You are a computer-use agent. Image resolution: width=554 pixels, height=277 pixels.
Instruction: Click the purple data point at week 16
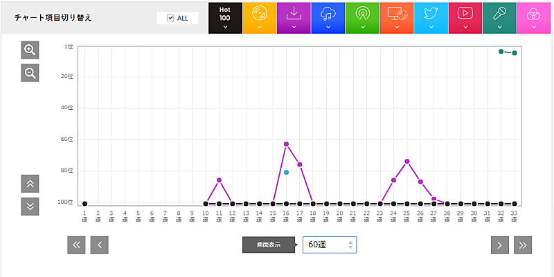pyautogui.click(x=286, y=144)
